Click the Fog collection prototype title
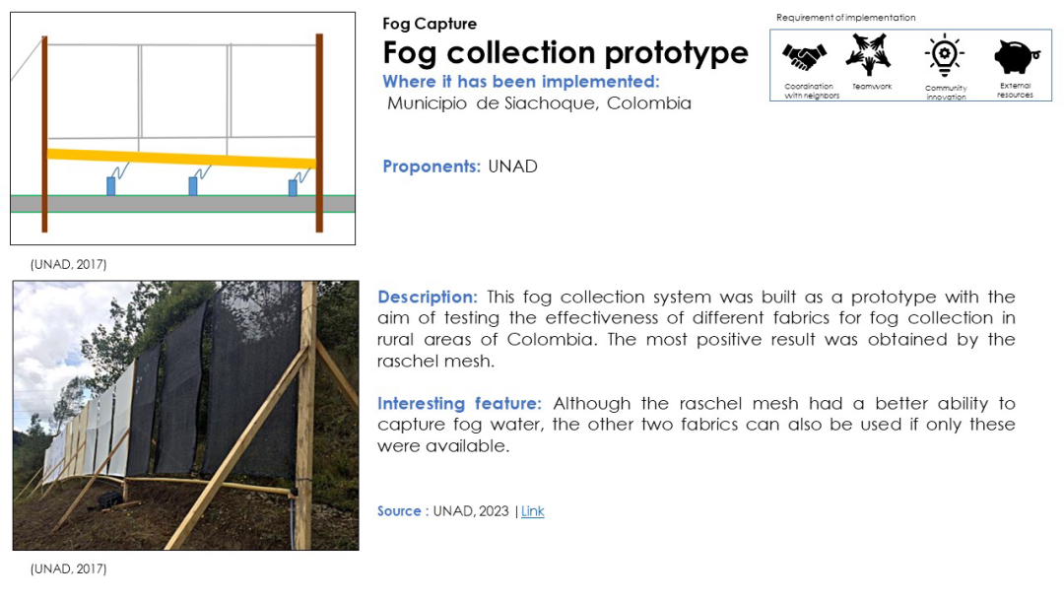This screenshot has width=1064, height=599. coord(565,53)
